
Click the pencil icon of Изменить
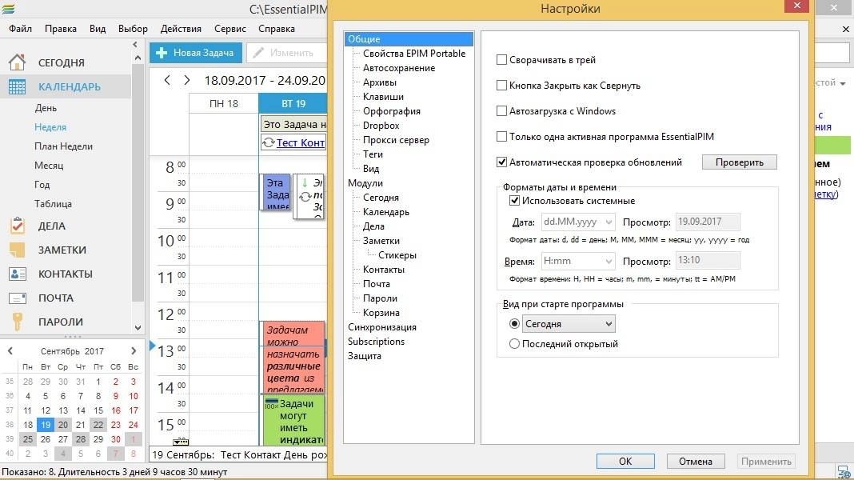pos(258,53)
